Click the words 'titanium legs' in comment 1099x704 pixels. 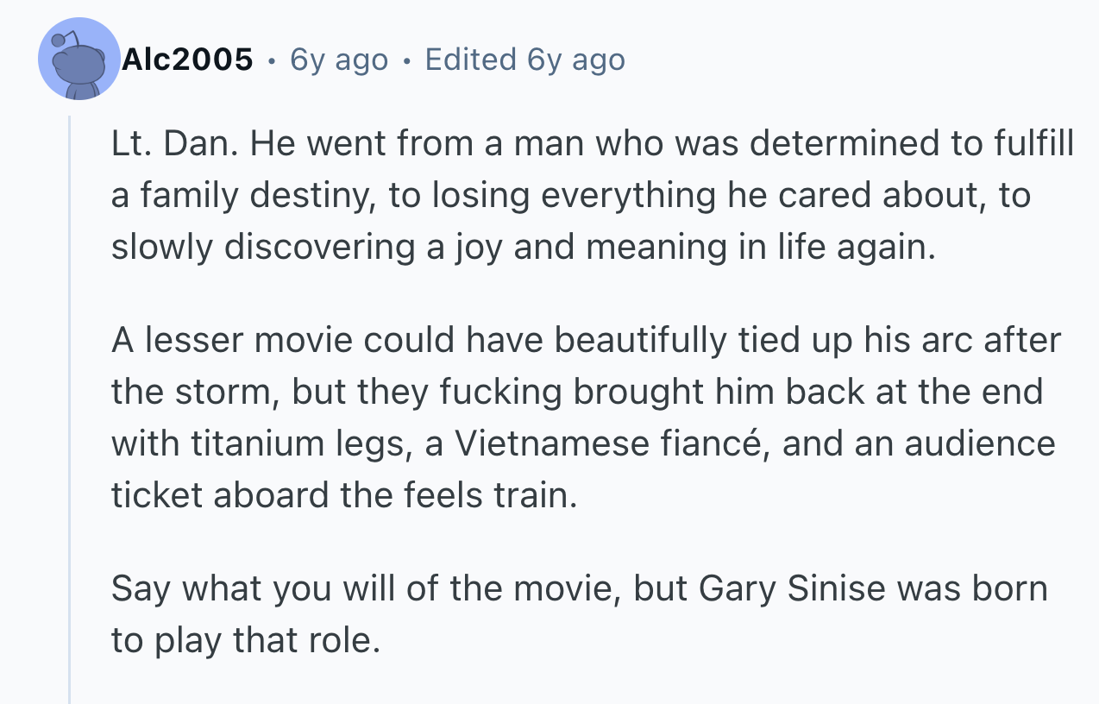click(x=293, y=443)
